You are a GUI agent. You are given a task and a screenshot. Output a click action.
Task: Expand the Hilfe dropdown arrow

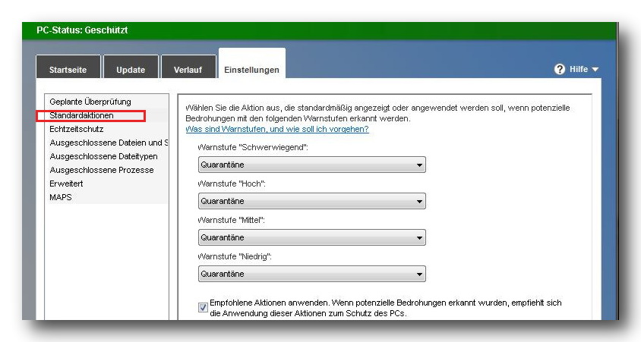point(595,70)
